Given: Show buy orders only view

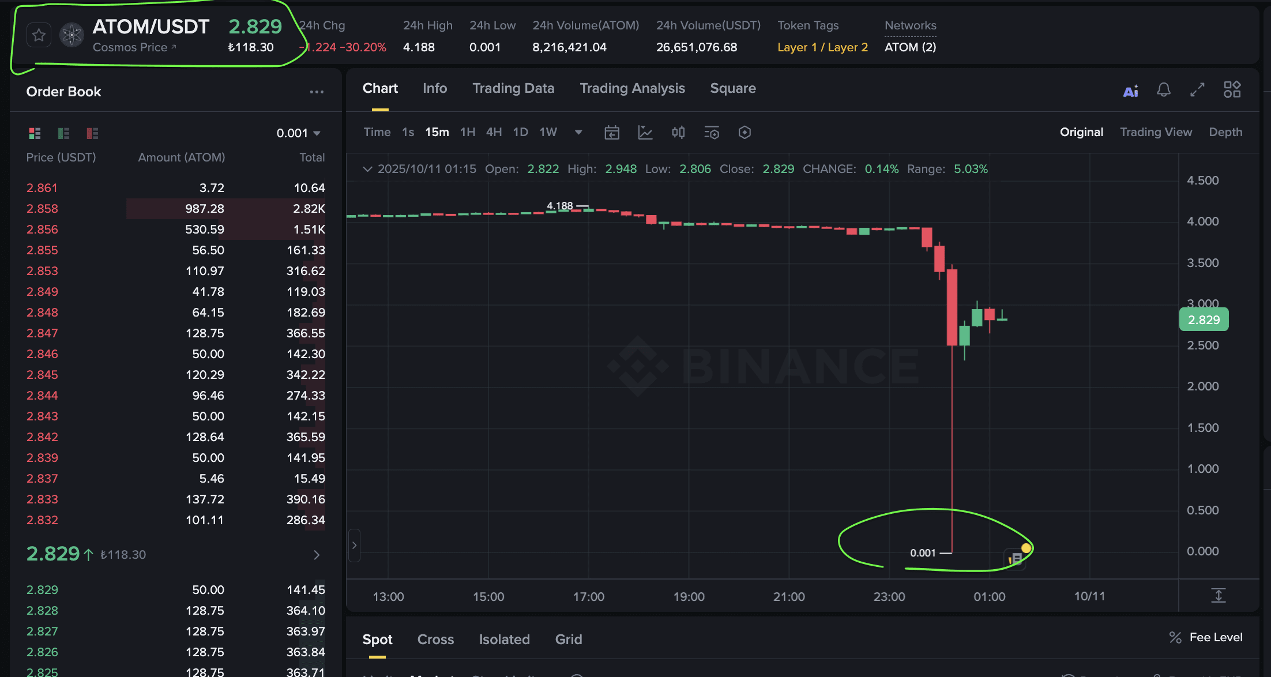Looking at the screenshot, I should [x=63, y=133].
